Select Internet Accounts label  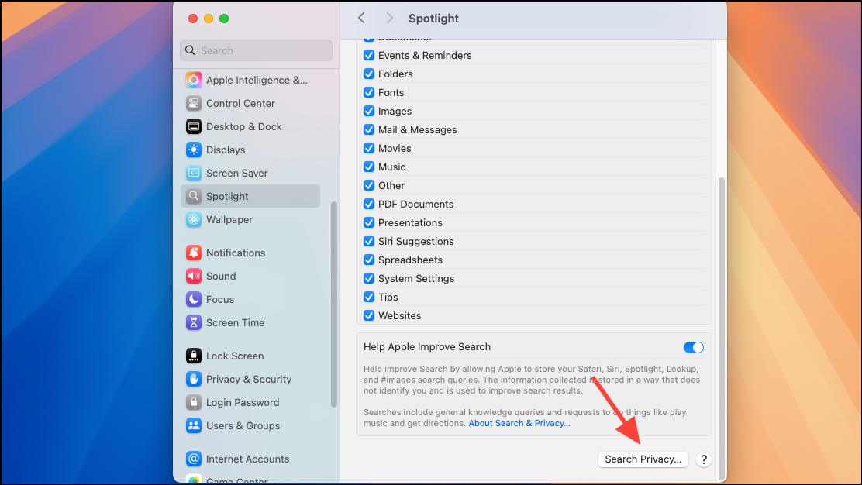click(x=247, y=459)
